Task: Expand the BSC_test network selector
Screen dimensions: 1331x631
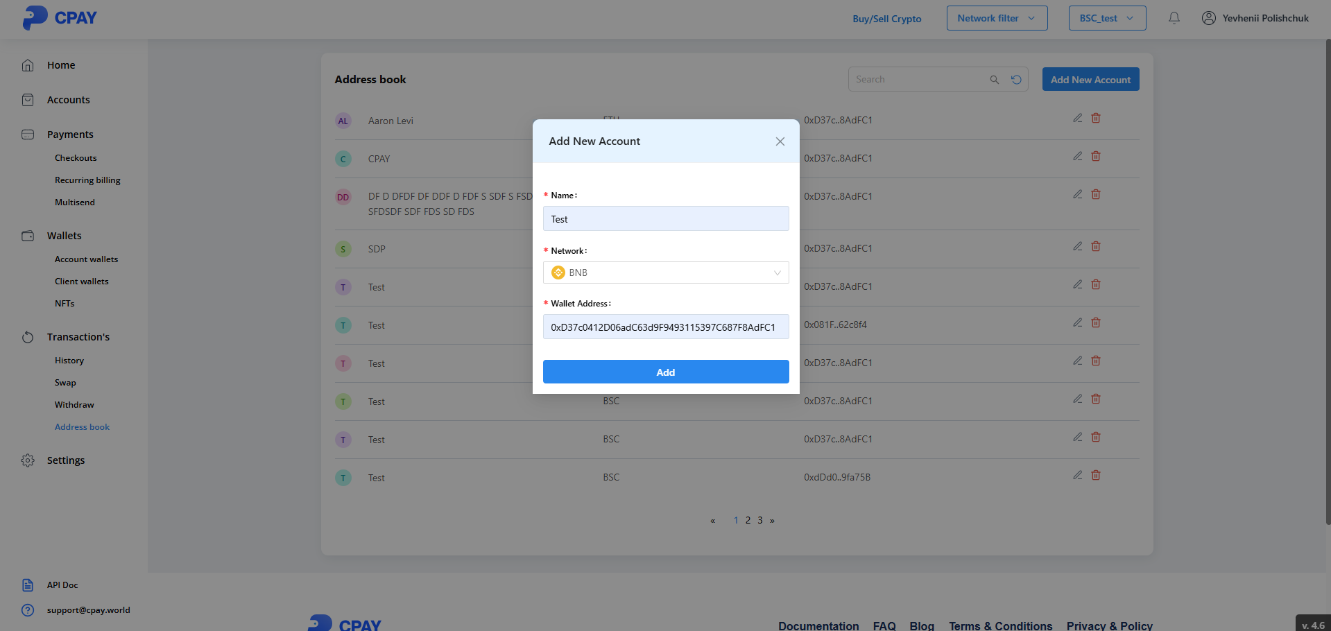Action: pos(1107,18)
